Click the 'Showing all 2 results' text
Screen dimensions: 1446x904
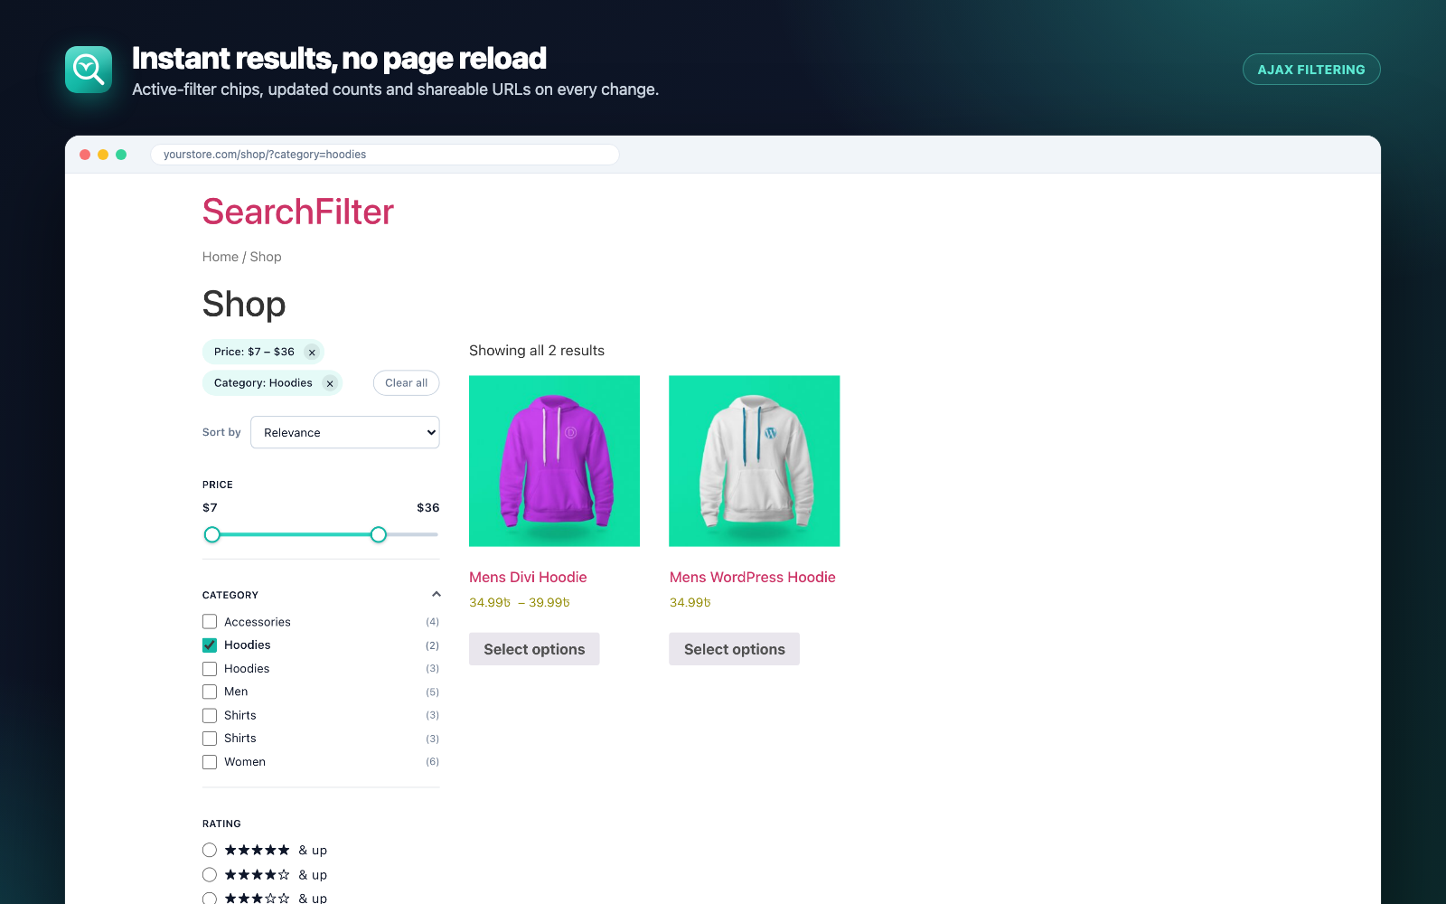537,351
